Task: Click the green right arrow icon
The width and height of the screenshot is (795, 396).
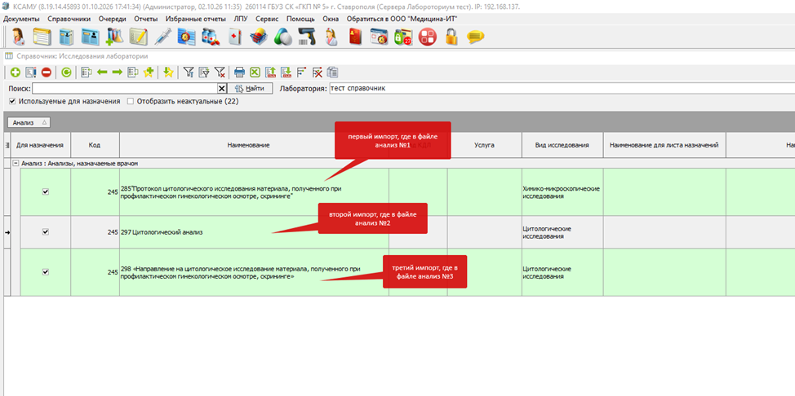Action: point(118,73)
